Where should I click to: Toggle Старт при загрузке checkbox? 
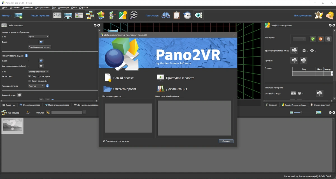pyautogui.click(x=30, y=76)
